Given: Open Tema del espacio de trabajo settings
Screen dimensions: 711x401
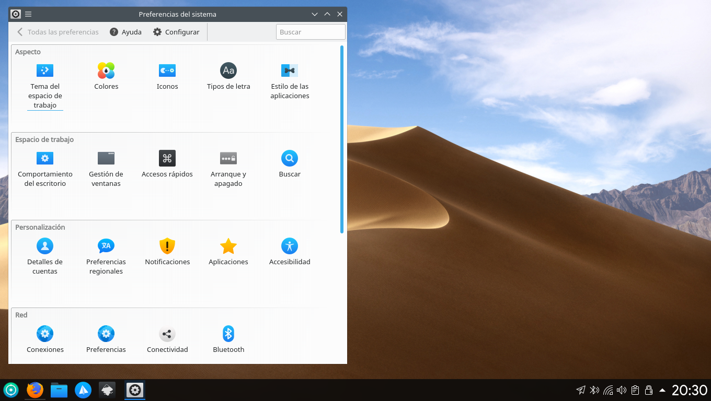Looking at the screenshot, I should tap(45, 86).
